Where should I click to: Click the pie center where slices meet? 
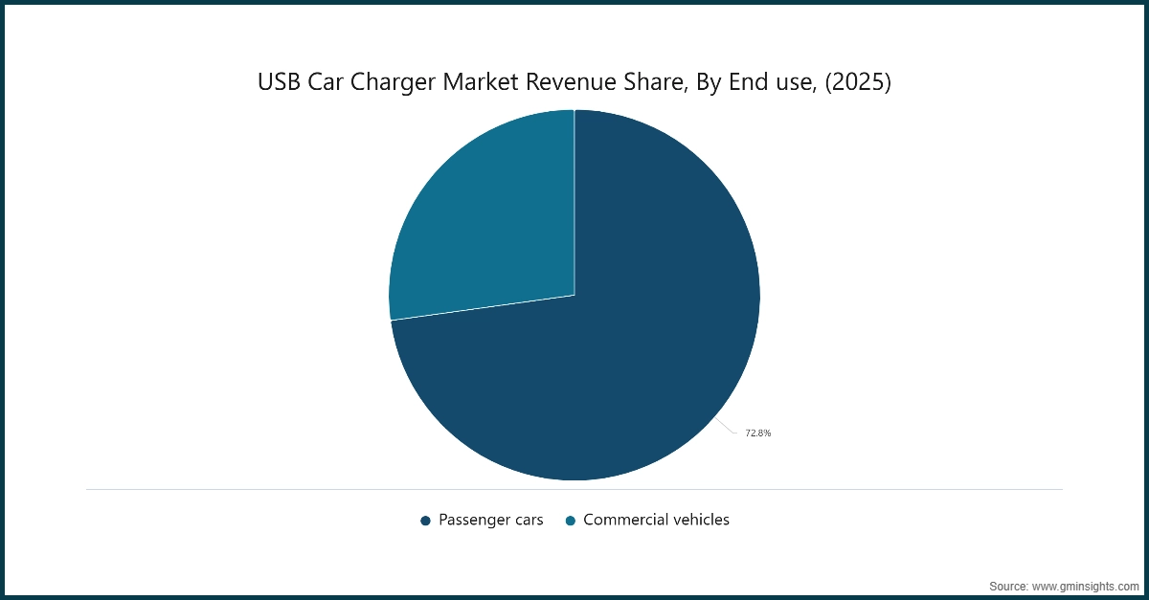[x=574, y=295]
